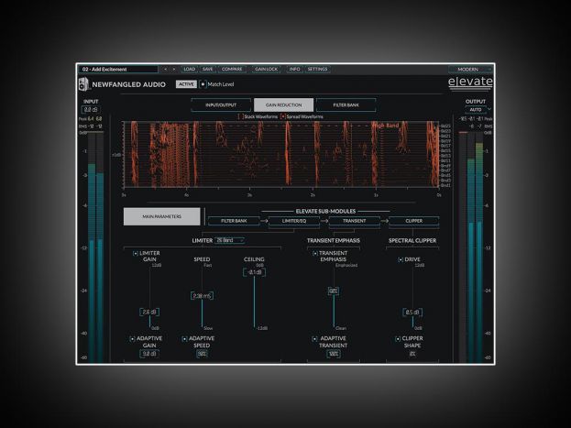Click the Limiter Gain slider handle
The height and width of the screenshot is (428, 571).
pos(149,313)
